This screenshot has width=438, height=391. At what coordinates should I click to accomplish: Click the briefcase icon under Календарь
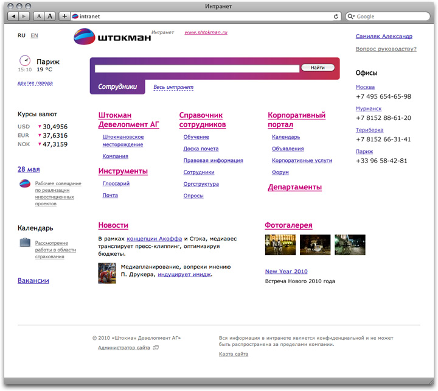(25, 243)
